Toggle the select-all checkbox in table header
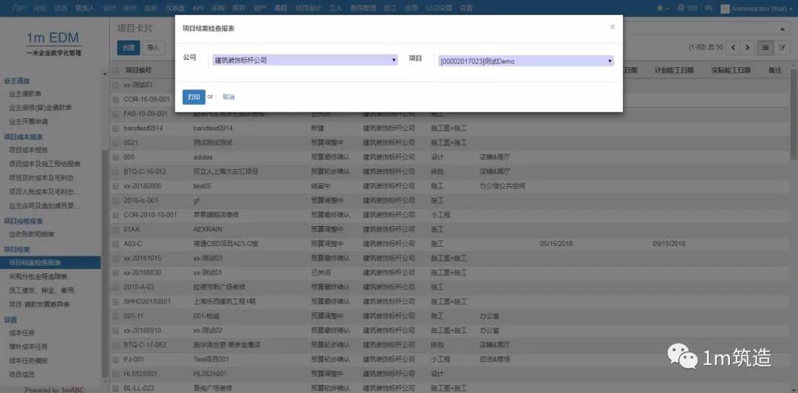The width and height of the screenshot is (798, 393). click(x=116, y=71)
